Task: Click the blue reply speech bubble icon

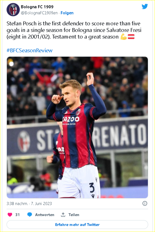Action: point(30,215)
